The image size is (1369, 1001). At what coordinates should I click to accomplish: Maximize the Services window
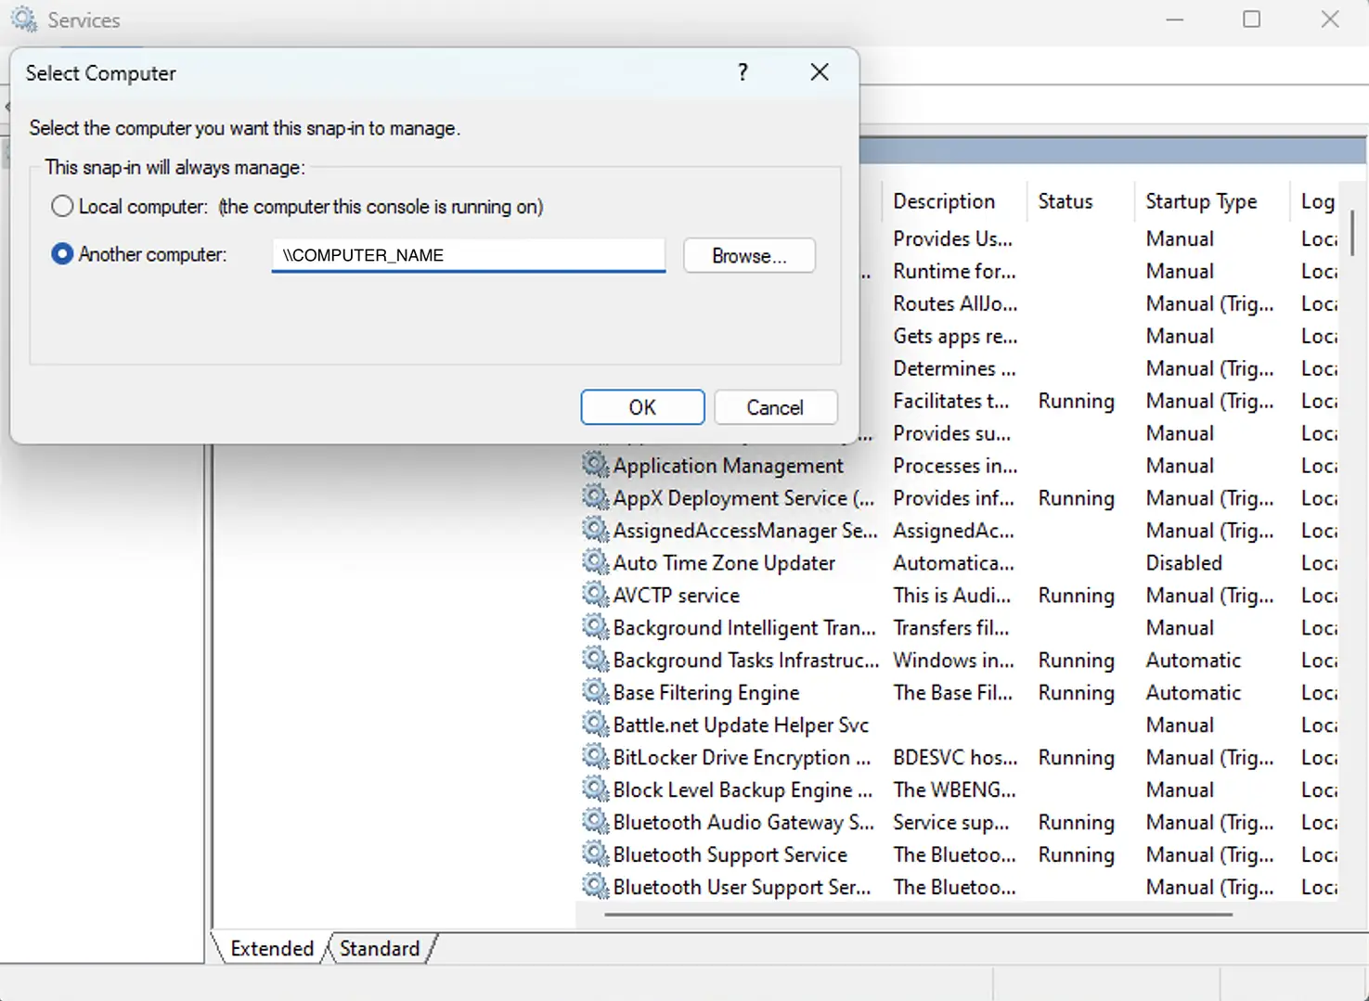[x=1251, y=19]
